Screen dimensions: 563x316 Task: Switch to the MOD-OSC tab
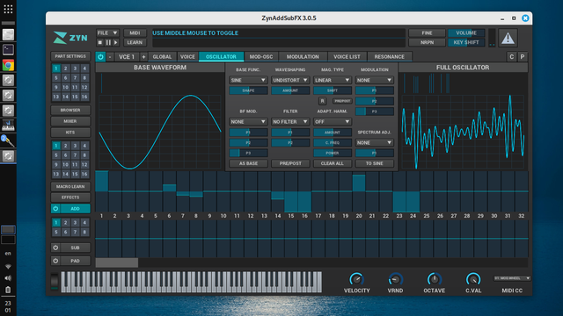[x=261, y=56]
